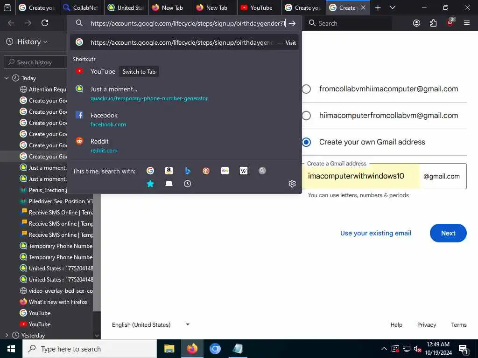478x358 pixels.
Task: Select Create your own Gmail address
Action: (306, 142)
